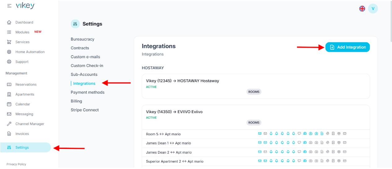Screen dimensions: 392x169
Task: Click the chat bubble icon in Room 5 row
Action: pyautogui.click(x=299, y=133)
